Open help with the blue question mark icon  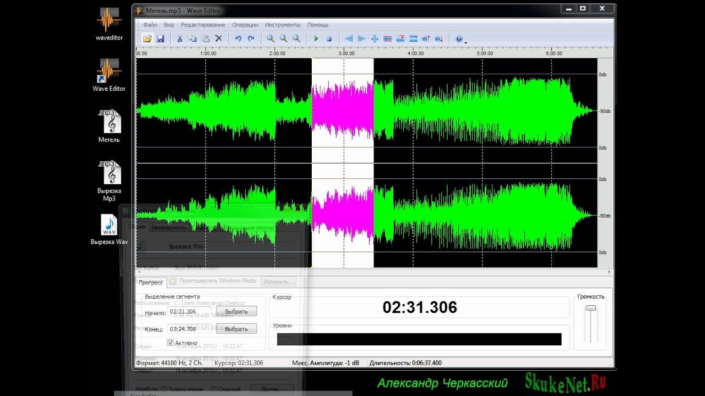459,38
